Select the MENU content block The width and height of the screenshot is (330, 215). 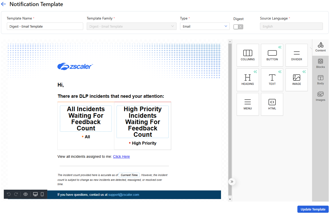coord(248,104)
